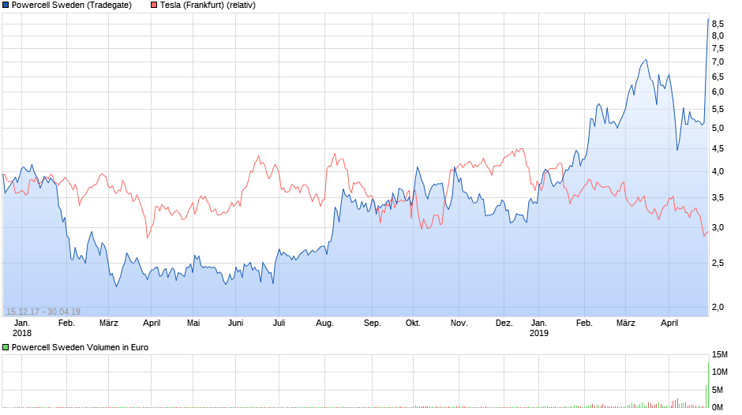Click the 15M volume axis label

[x=720, y=355]
